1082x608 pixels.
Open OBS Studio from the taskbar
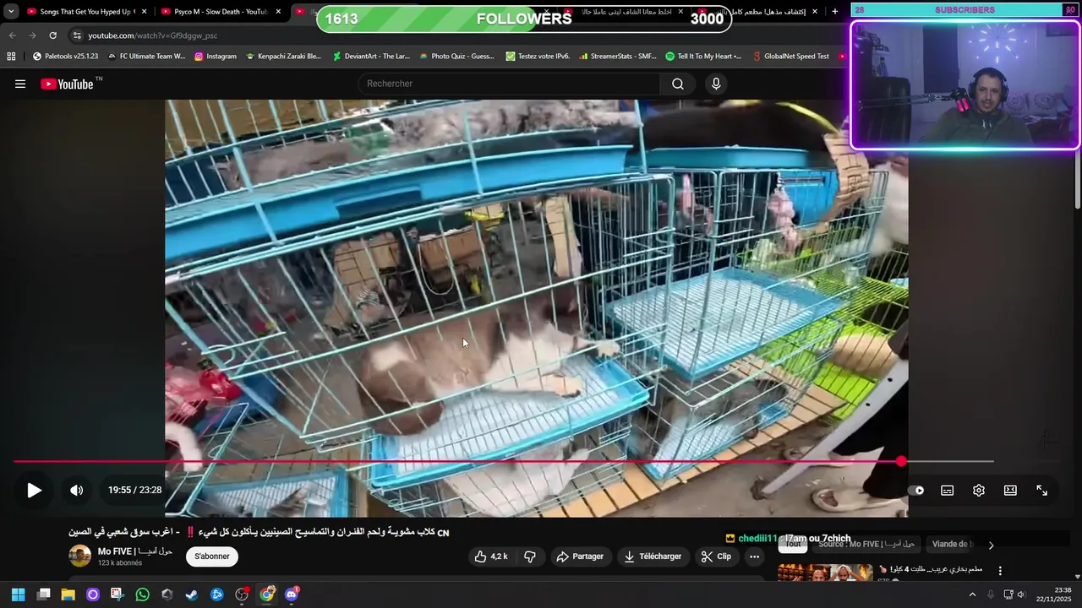click(242, 594)
